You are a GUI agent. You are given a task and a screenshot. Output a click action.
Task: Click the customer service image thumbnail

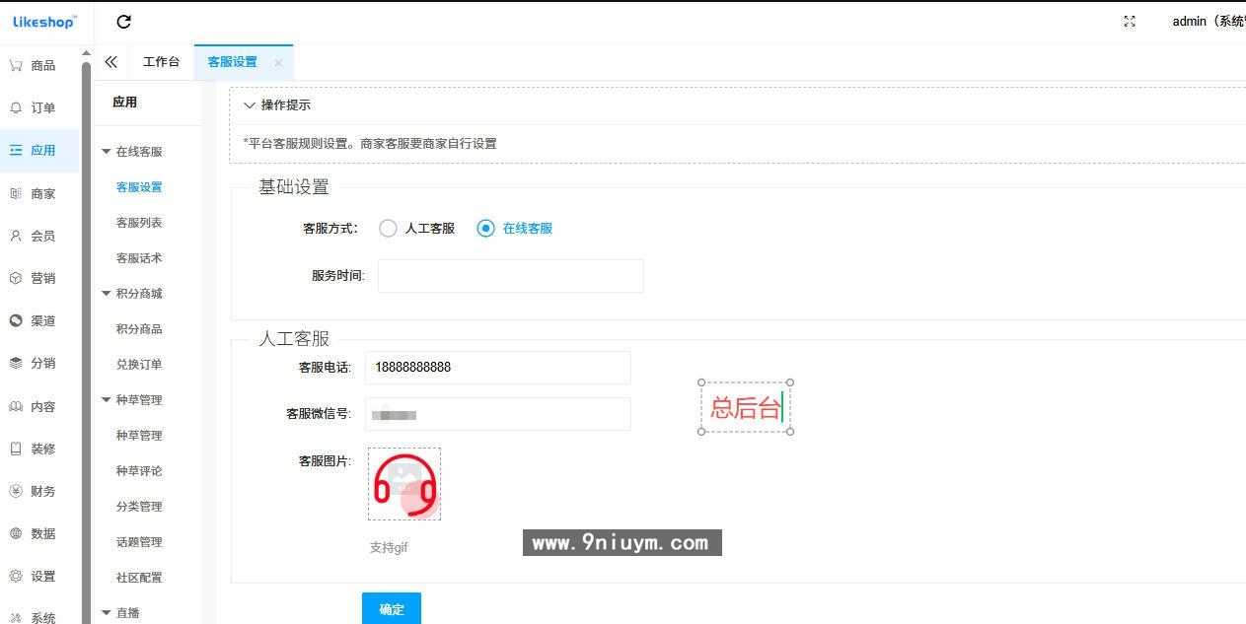tap(403, 483)
